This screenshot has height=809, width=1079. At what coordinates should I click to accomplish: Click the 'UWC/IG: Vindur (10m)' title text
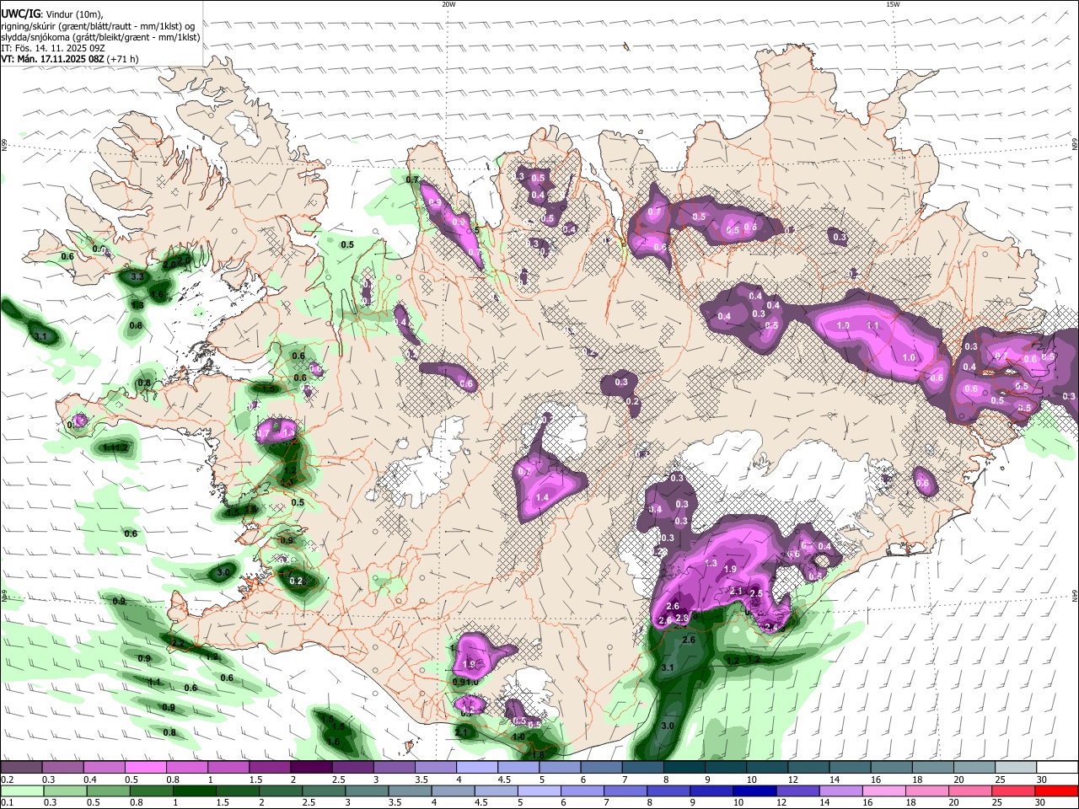[52, 14]
